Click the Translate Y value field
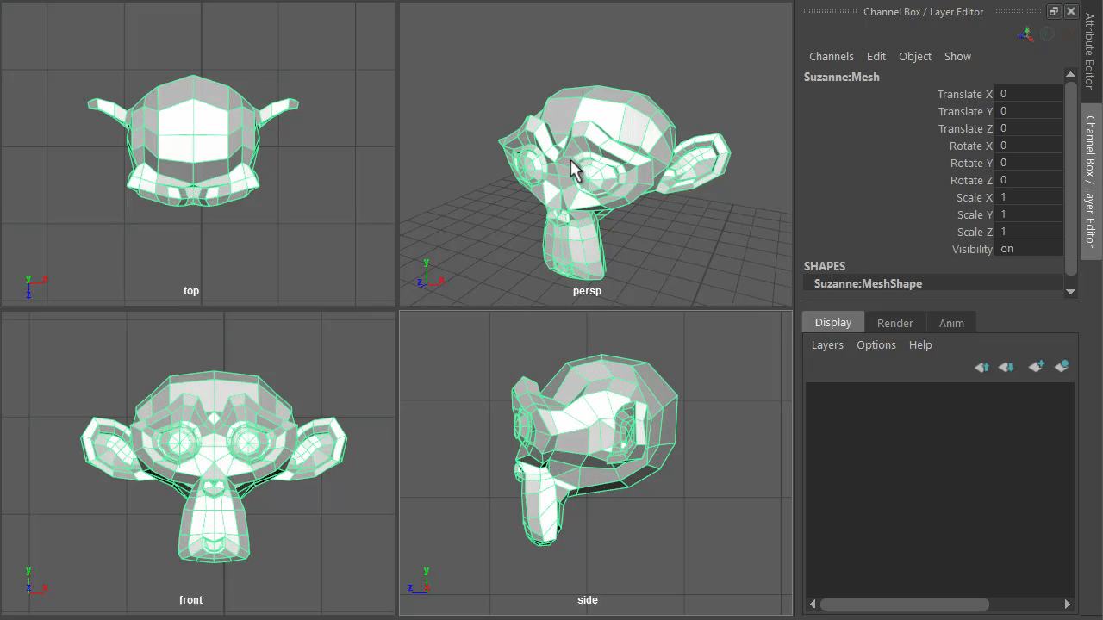 (1029, 111)
